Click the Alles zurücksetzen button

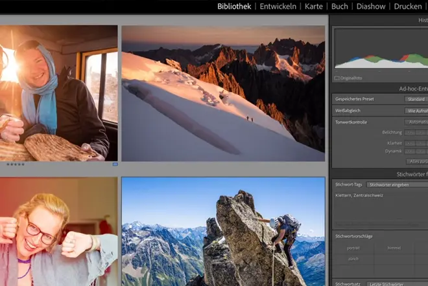417,161
